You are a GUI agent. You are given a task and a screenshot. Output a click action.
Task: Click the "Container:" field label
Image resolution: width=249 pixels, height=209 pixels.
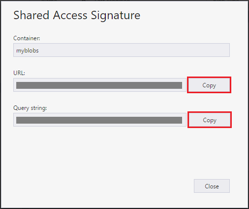coord(27,38)
